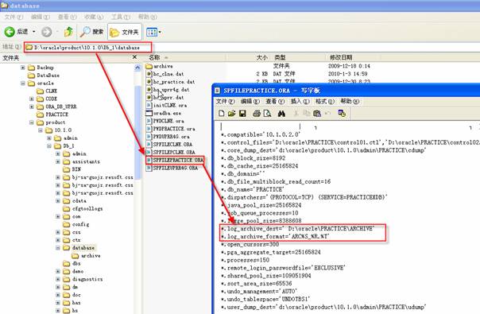The height and width of the screenshot is (314, 480).
Task: Click the Undo icon in WordPad
Action: tap(328, 114)
